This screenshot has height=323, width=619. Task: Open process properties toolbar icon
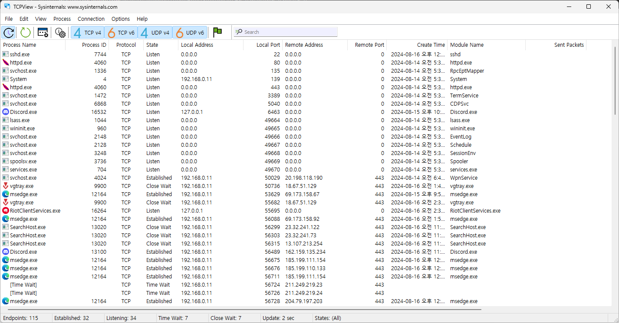43,32
